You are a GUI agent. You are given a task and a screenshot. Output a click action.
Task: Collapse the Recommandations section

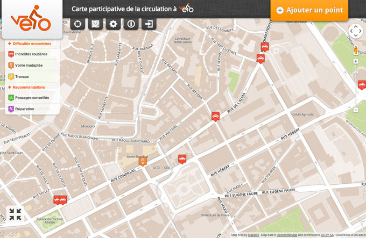pyautogui.click(x=29, y=87)
